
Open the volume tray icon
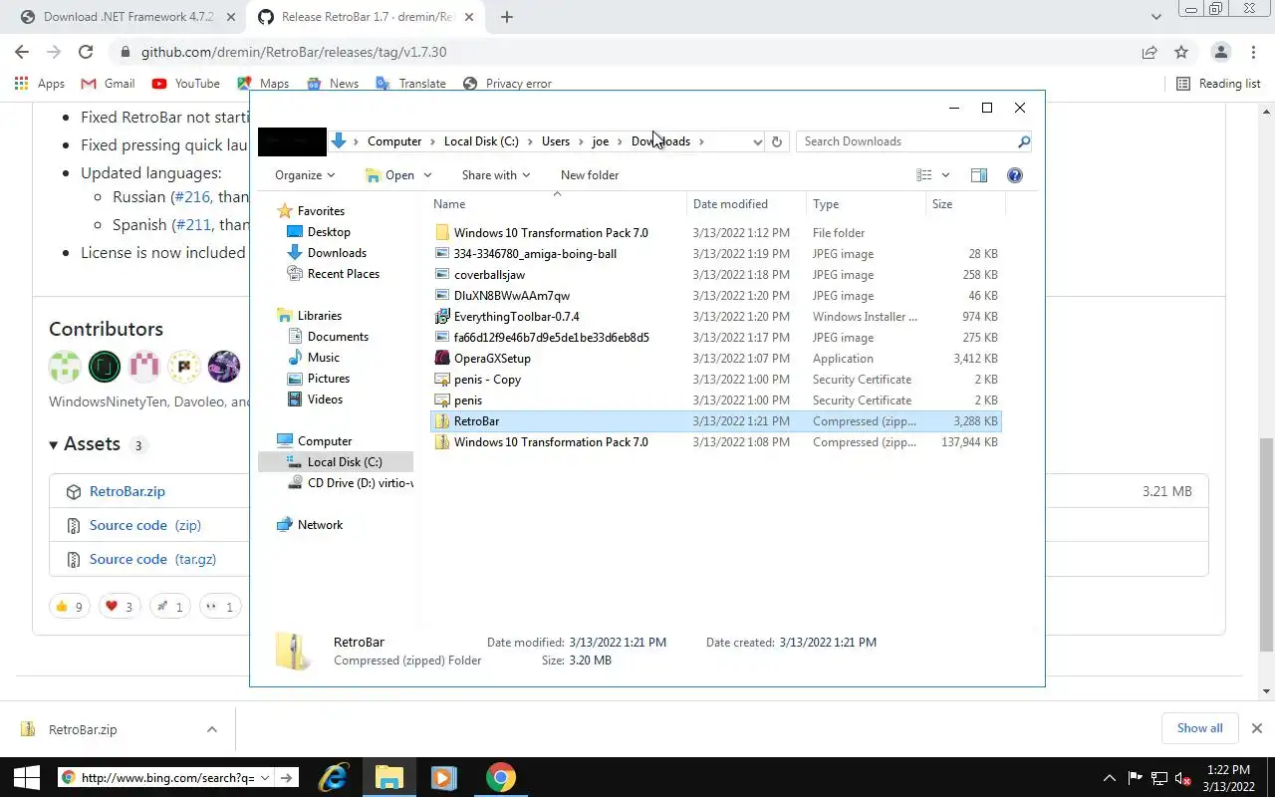coord(1183,778)
